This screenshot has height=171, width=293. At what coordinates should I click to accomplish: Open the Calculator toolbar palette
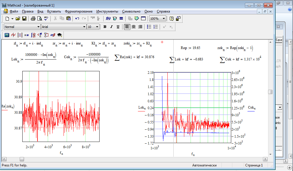(x=7, y=35)
